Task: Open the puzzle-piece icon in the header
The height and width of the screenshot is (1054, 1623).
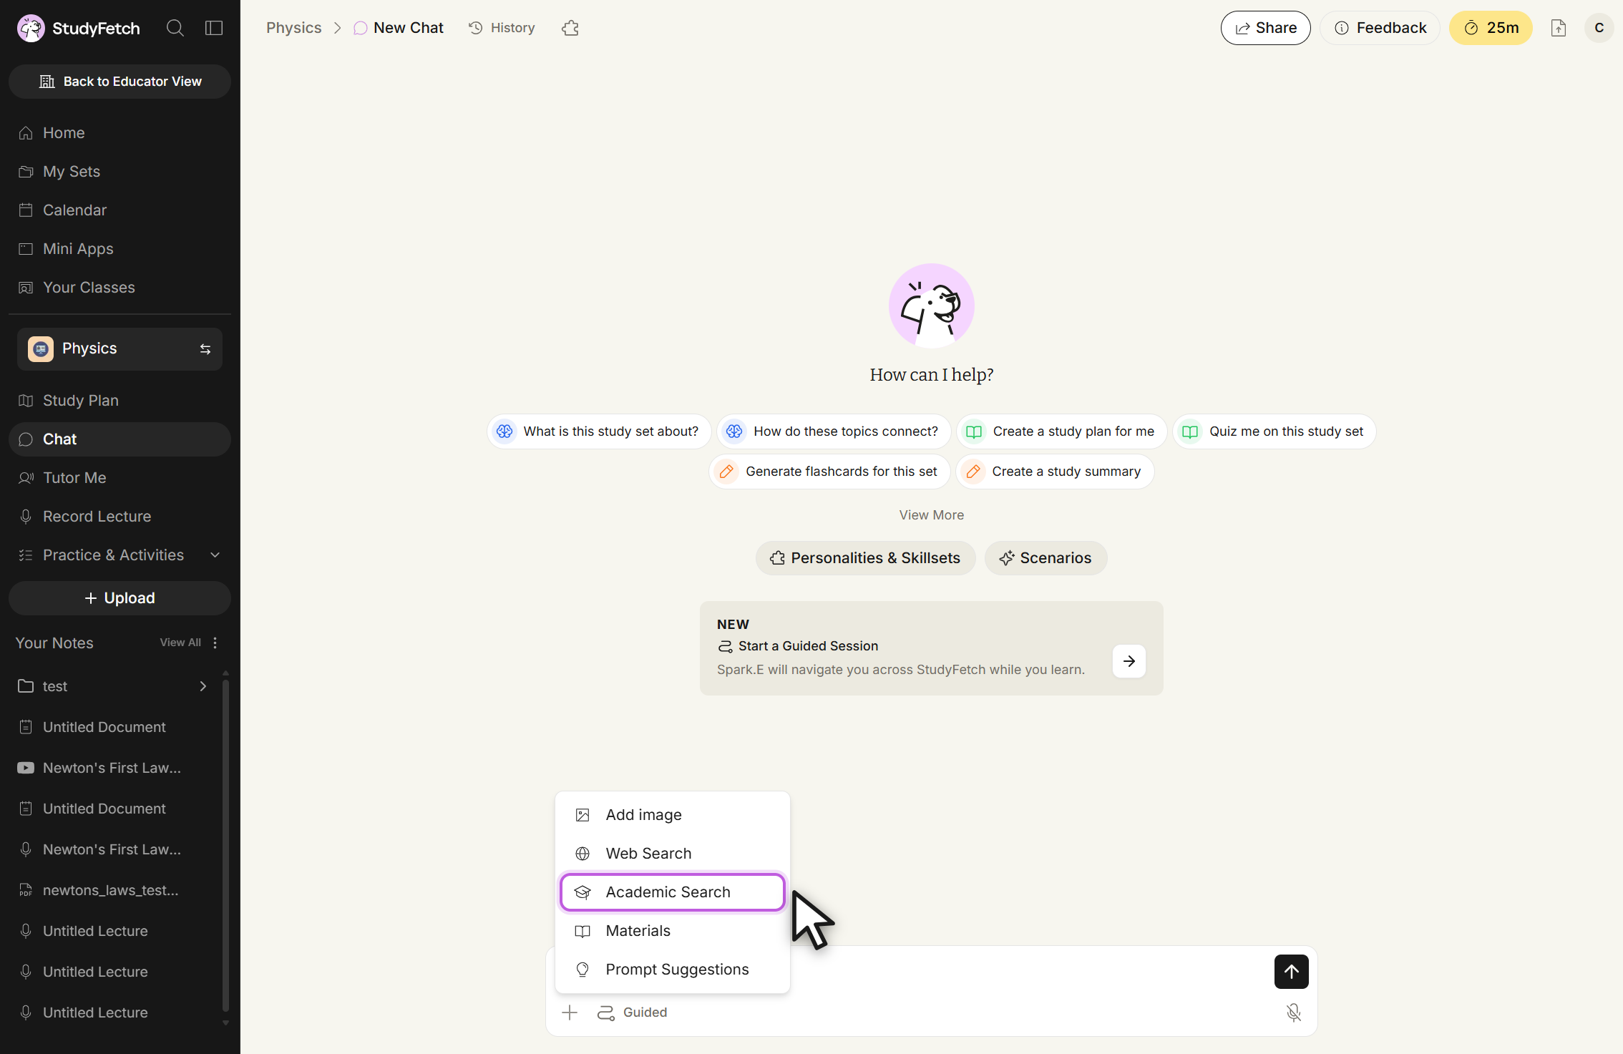Action: pos(570,28)
